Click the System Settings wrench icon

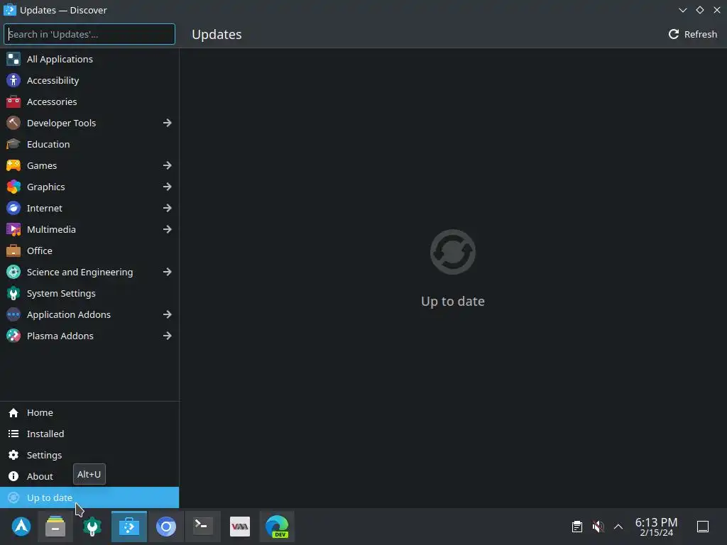pyautogui.click(x=13, y=293)
